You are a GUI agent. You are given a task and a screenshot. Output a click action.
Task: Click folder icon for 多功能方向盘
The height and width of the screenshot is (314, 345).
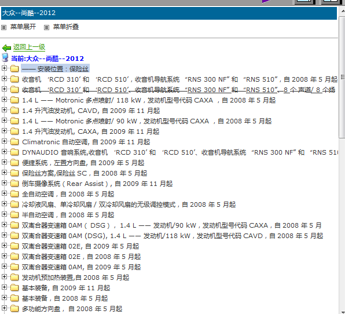point(14,308)
